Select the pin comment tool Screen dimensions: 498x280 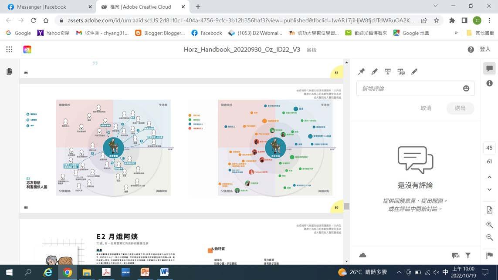click(362, 72)
